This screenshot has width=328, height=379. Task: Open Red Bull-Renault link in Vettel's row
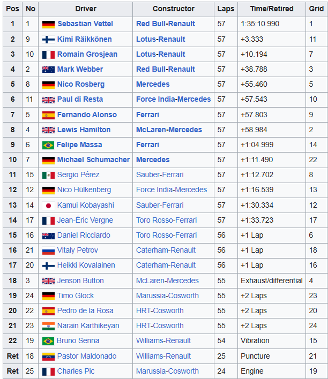[166, 24]
